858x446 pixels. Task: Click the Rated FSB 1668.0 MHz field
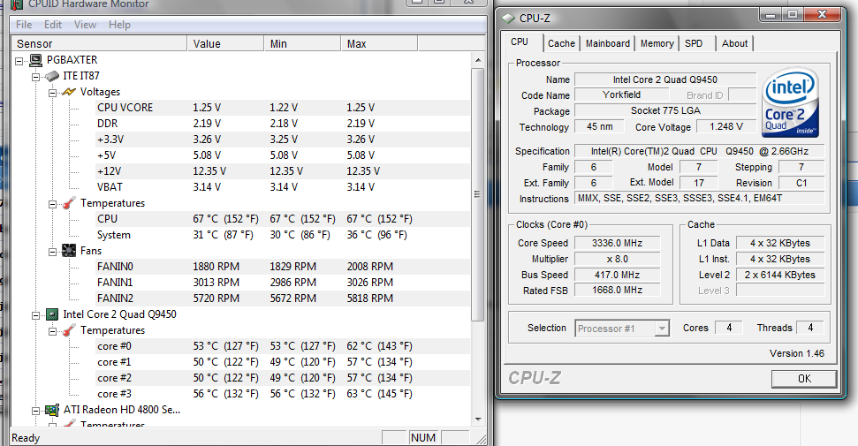[x=618, y=290]
